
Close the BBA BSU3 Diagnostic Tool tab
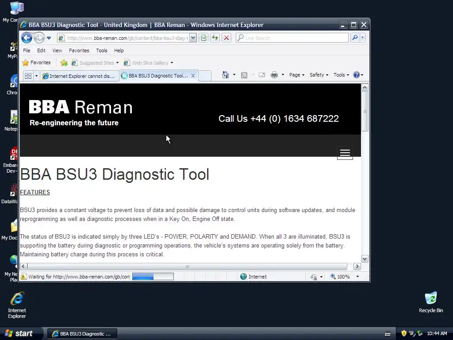(193, 75)
